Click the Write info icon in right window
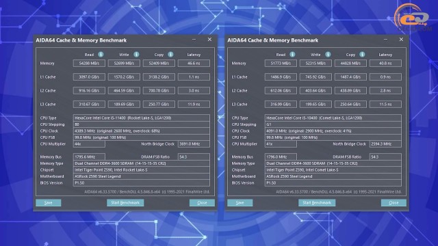This screenshot has height=246, width=438. coord(328,55)
